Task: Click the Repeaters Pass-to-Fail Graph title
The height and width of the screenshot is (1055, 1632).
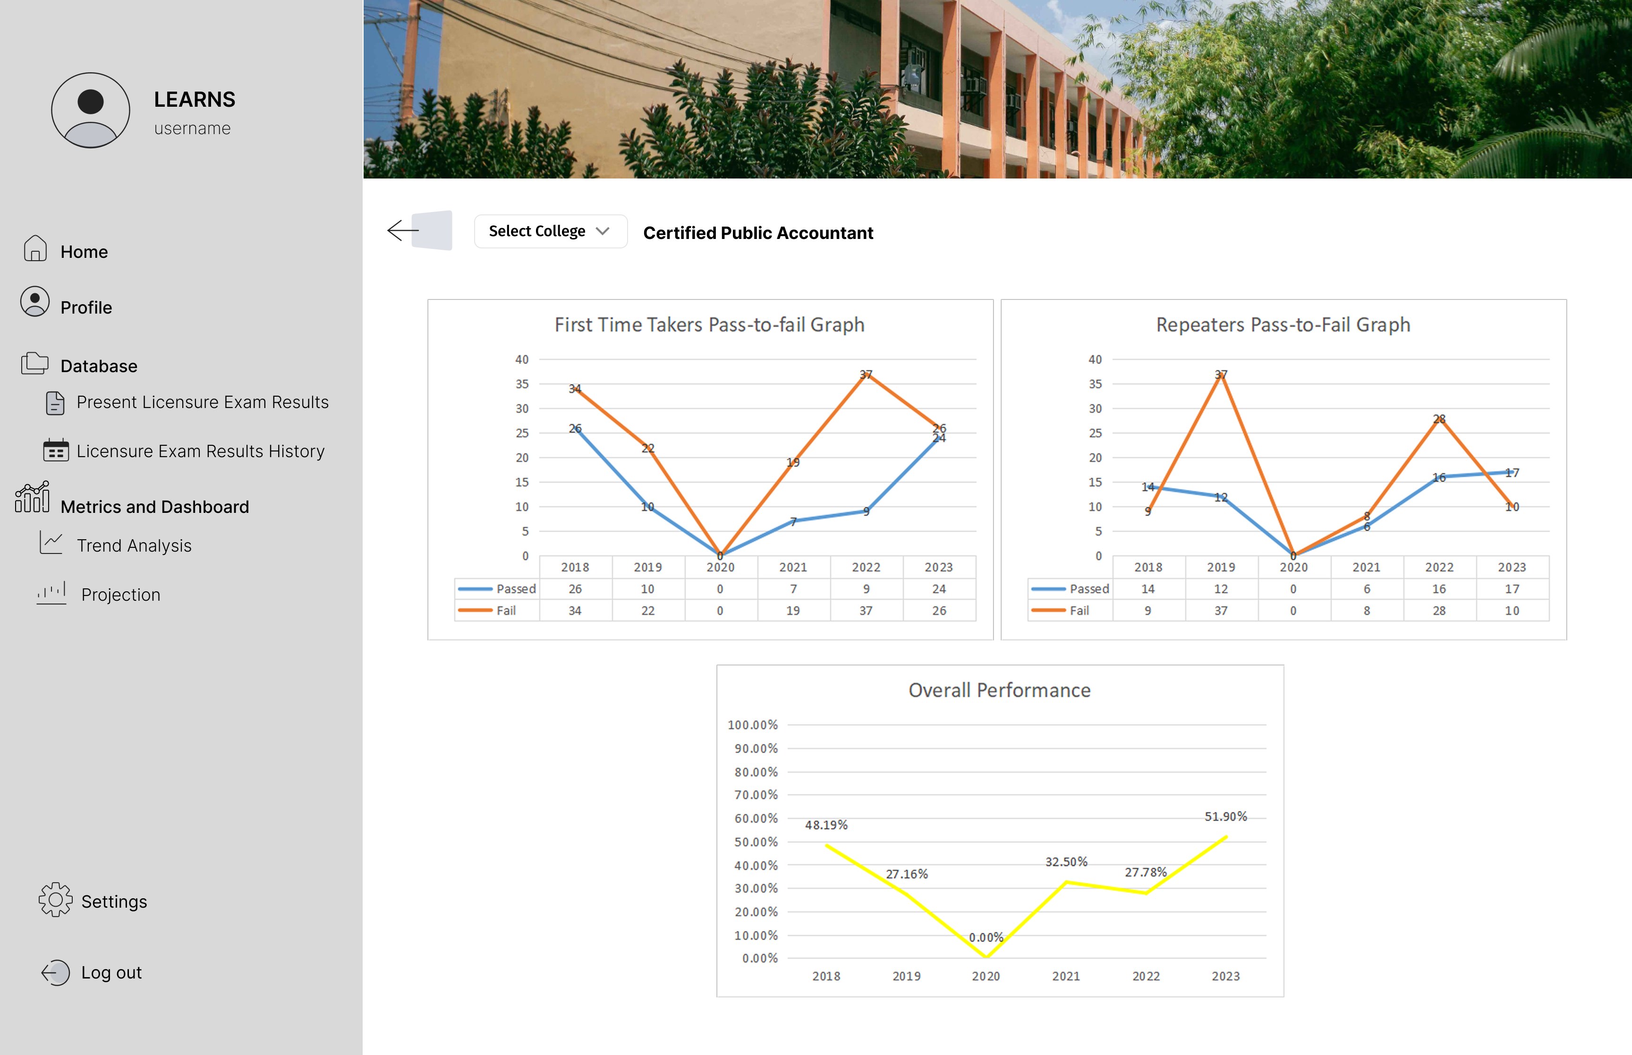Action: [1283, 325]
